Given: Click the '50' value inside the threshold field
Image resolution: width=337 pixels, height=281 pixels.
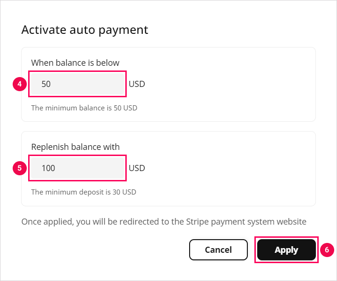Looking at the screenshot, I should [x=46, y=85].
